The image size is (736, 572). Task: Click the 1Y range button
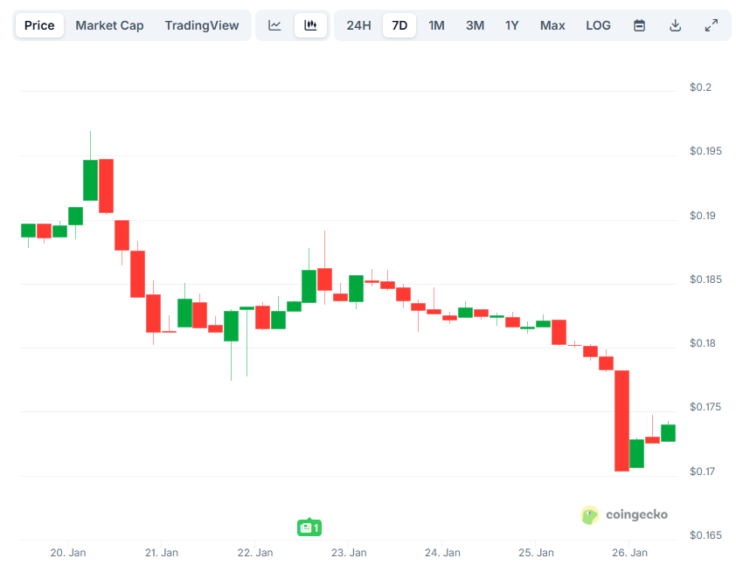click(x=512, y=24)
